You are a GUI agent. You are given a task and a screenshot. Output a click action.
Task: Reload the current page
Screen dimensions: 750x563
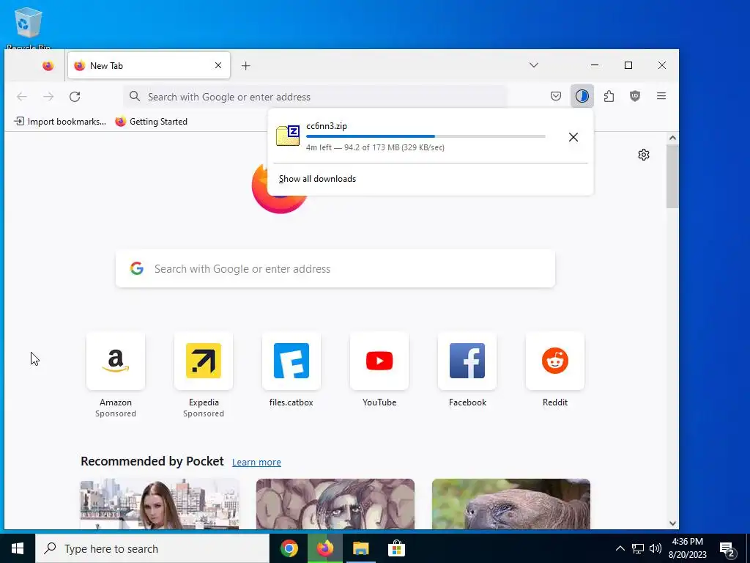point(75,97)
